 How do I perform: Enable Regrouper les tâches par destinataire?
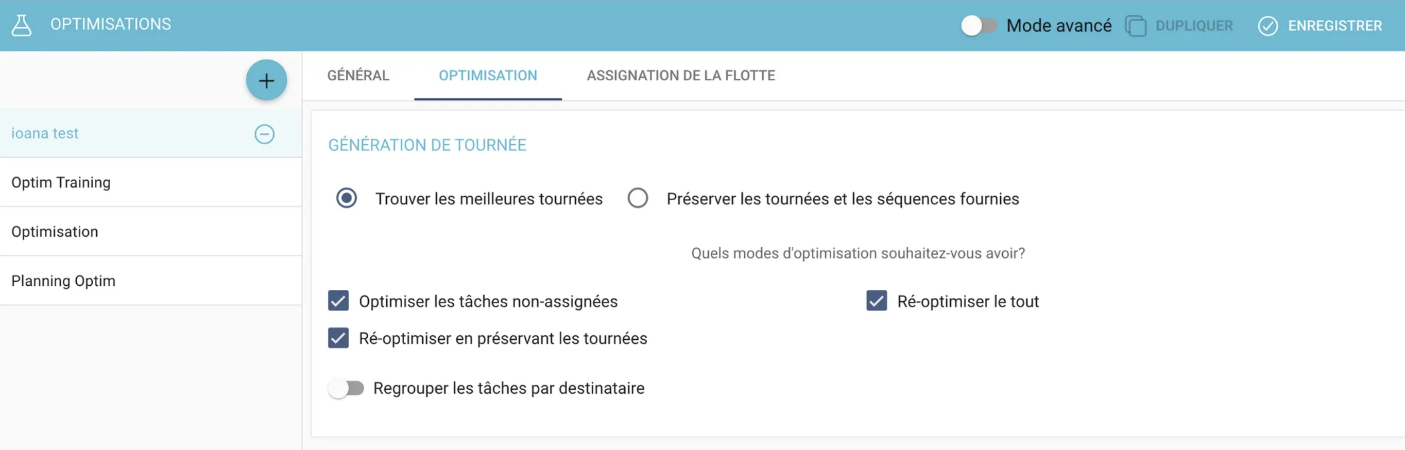coord(346,388)
